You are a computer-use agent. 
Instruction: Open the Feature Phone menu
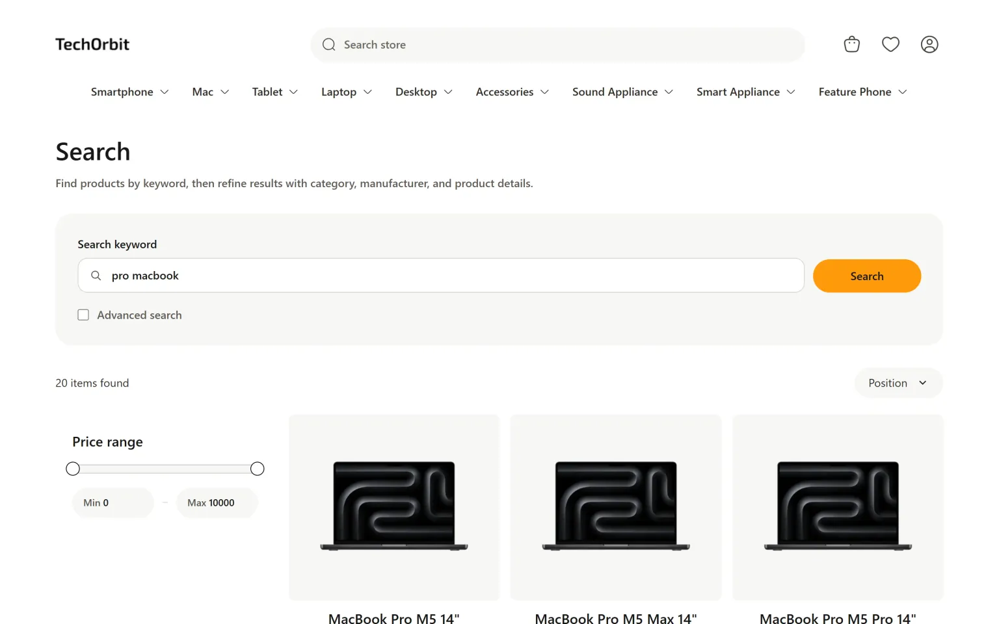click(x=862, y=92)
